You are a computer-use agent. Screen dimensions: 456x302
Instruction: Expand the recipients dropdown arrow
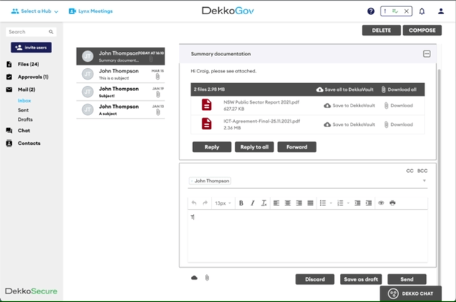(x=425, y=180)
